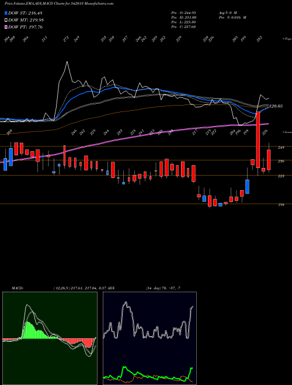Click the 198 price level label

[281, 205]
